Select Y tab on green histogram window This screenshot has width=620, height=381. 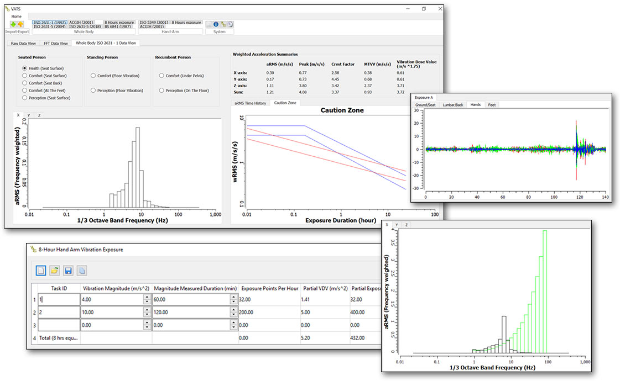pos(397,225)
